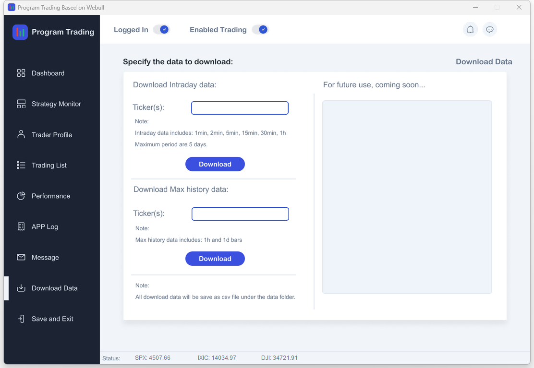Focus the Intraday Ticker(s) input field
The image size is (534, 368).
pyautogui.click(x=240, y=108)
